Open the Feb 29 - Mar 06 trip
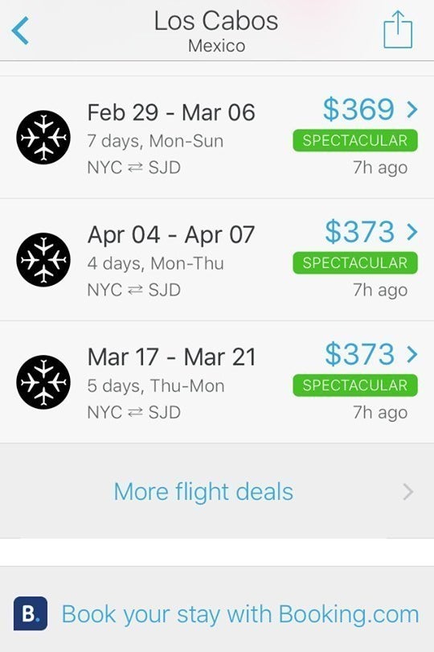The width and height of the screenshot is (434, 652). pos(217,137)
